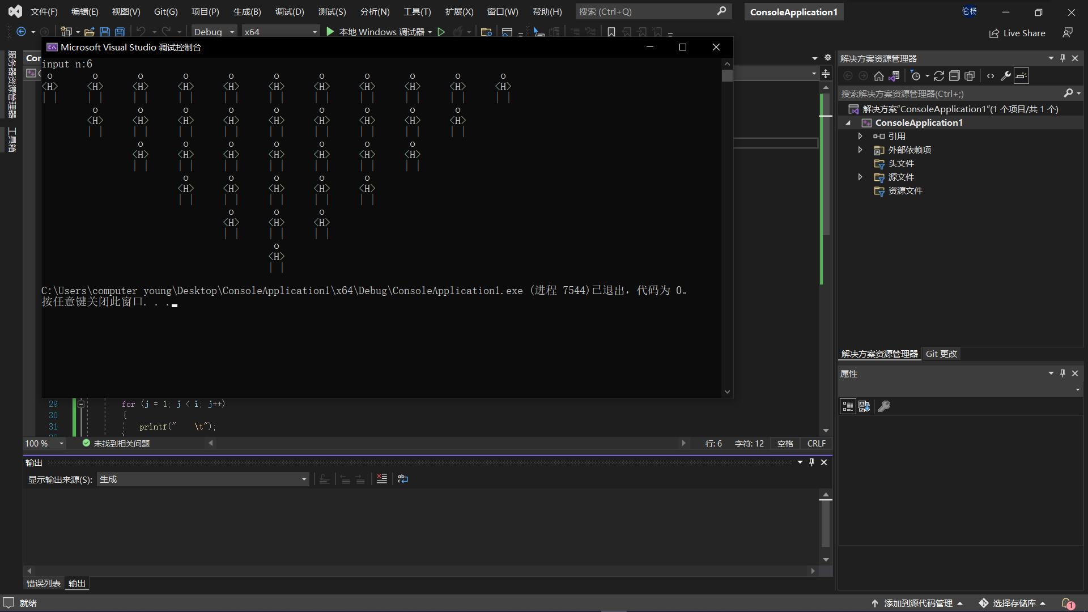Viewport: 1088px width, 612px height.
Task: Toggle Preview Selected Items button in Solution Explorer
Action: pos(1021,76)
